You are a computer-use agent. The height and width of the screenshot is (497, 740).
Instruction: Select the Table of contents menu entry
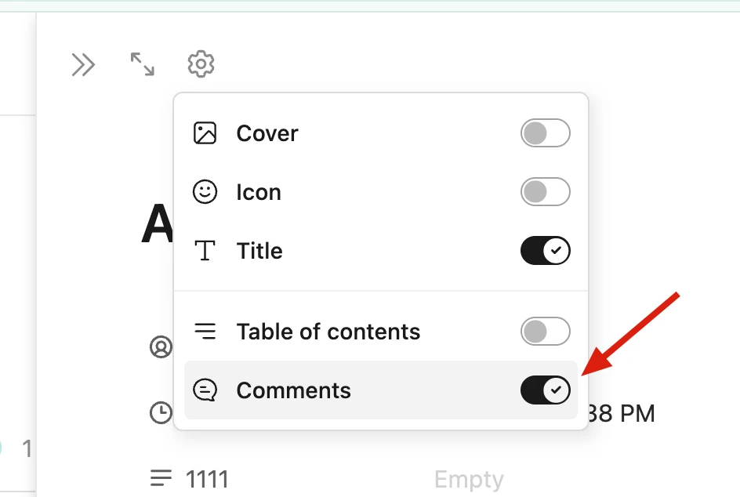coord(380,332)
